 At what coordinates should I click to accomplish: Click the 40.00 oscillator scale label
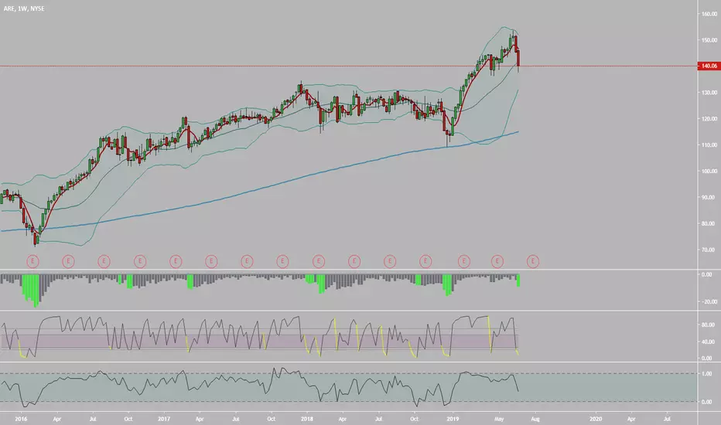[709, 342]
